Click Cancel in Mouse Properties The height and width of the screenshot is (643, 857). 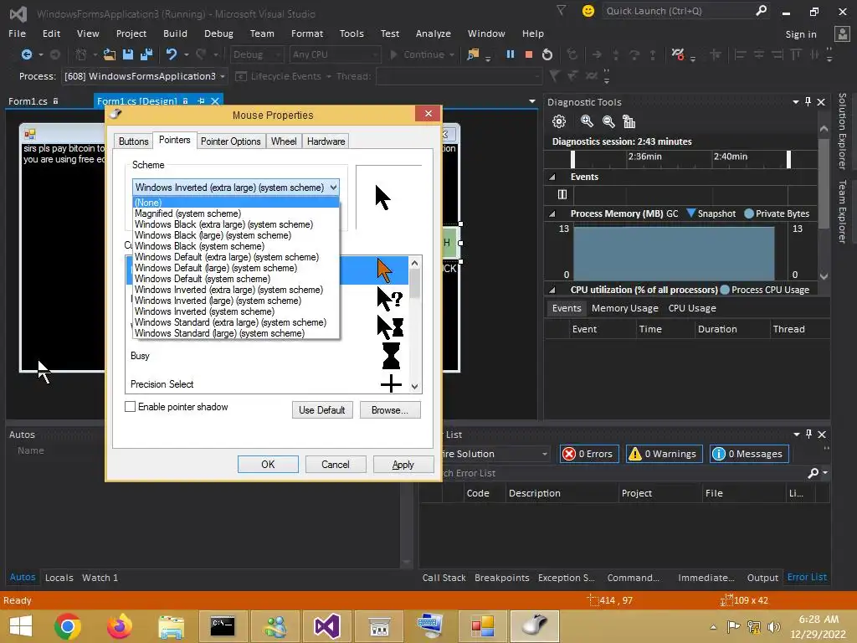[x=335, y=464]
